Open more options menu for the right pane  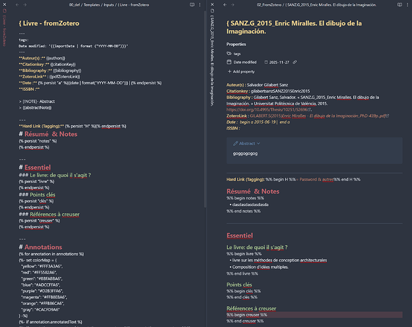pos(407,5)
